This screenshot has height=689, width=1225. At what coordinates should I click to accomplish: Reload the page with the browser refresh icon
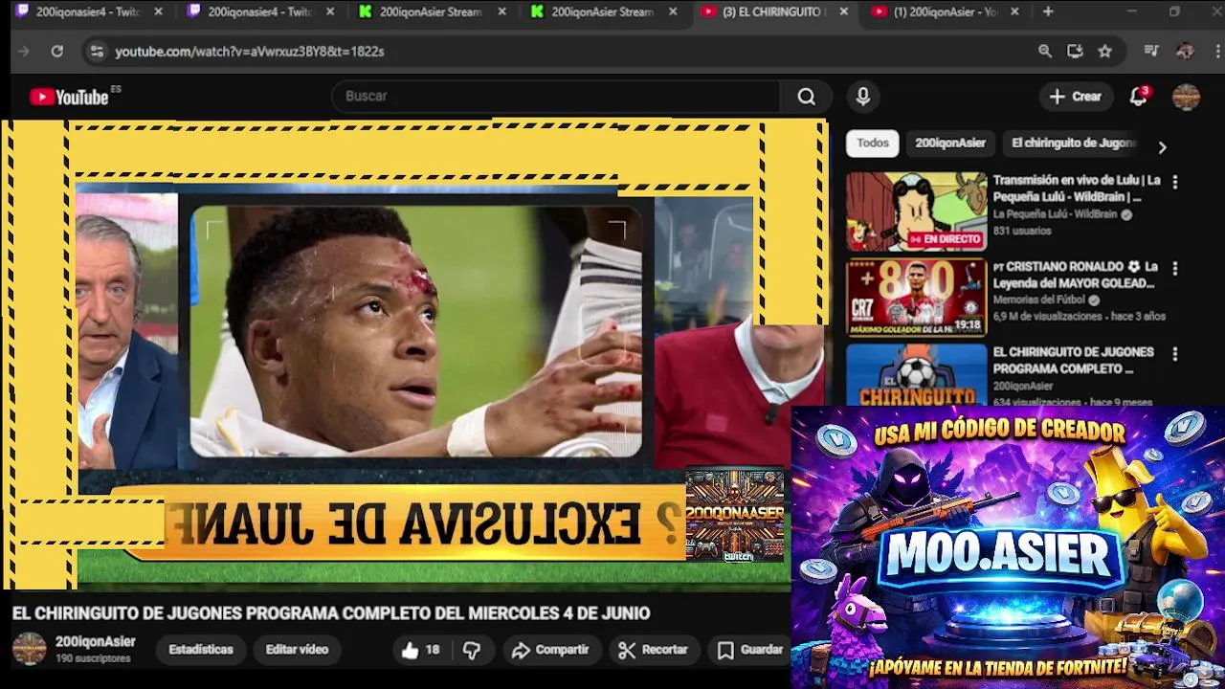pos(56,52)
